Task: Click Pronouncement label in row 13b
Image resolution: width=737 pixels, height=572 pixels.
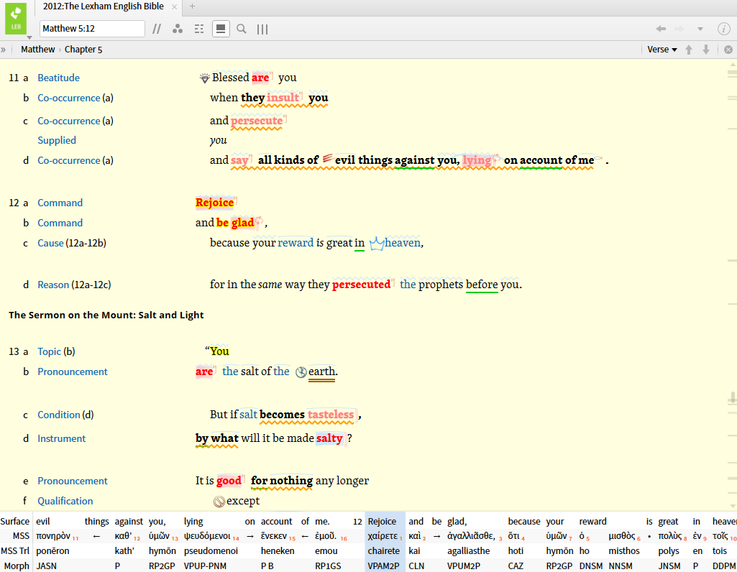Action: (x=73, y=372)
